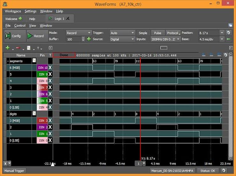Click the DIN 7 color swatch
The image size is (236, 176).
coord(42,88)
